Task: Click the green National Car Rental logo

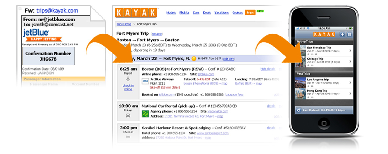Action: pyautogui.click(x=145, y=114)
